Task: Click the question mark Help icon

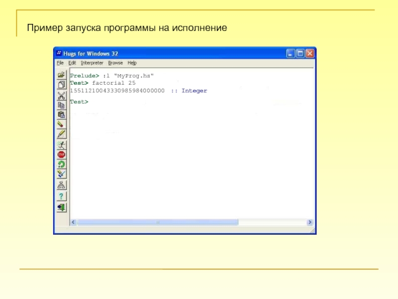Action: [x=61, y=196]
